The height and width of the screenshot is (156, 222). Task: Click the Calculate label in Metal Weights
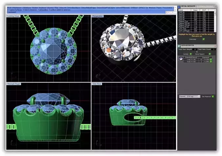click(x=193, y=39)
